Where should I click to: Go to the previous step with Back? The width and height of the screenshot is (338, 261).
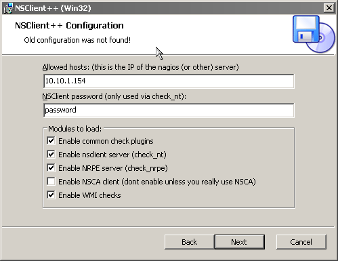pyautogui.click(x=189, y=242)
